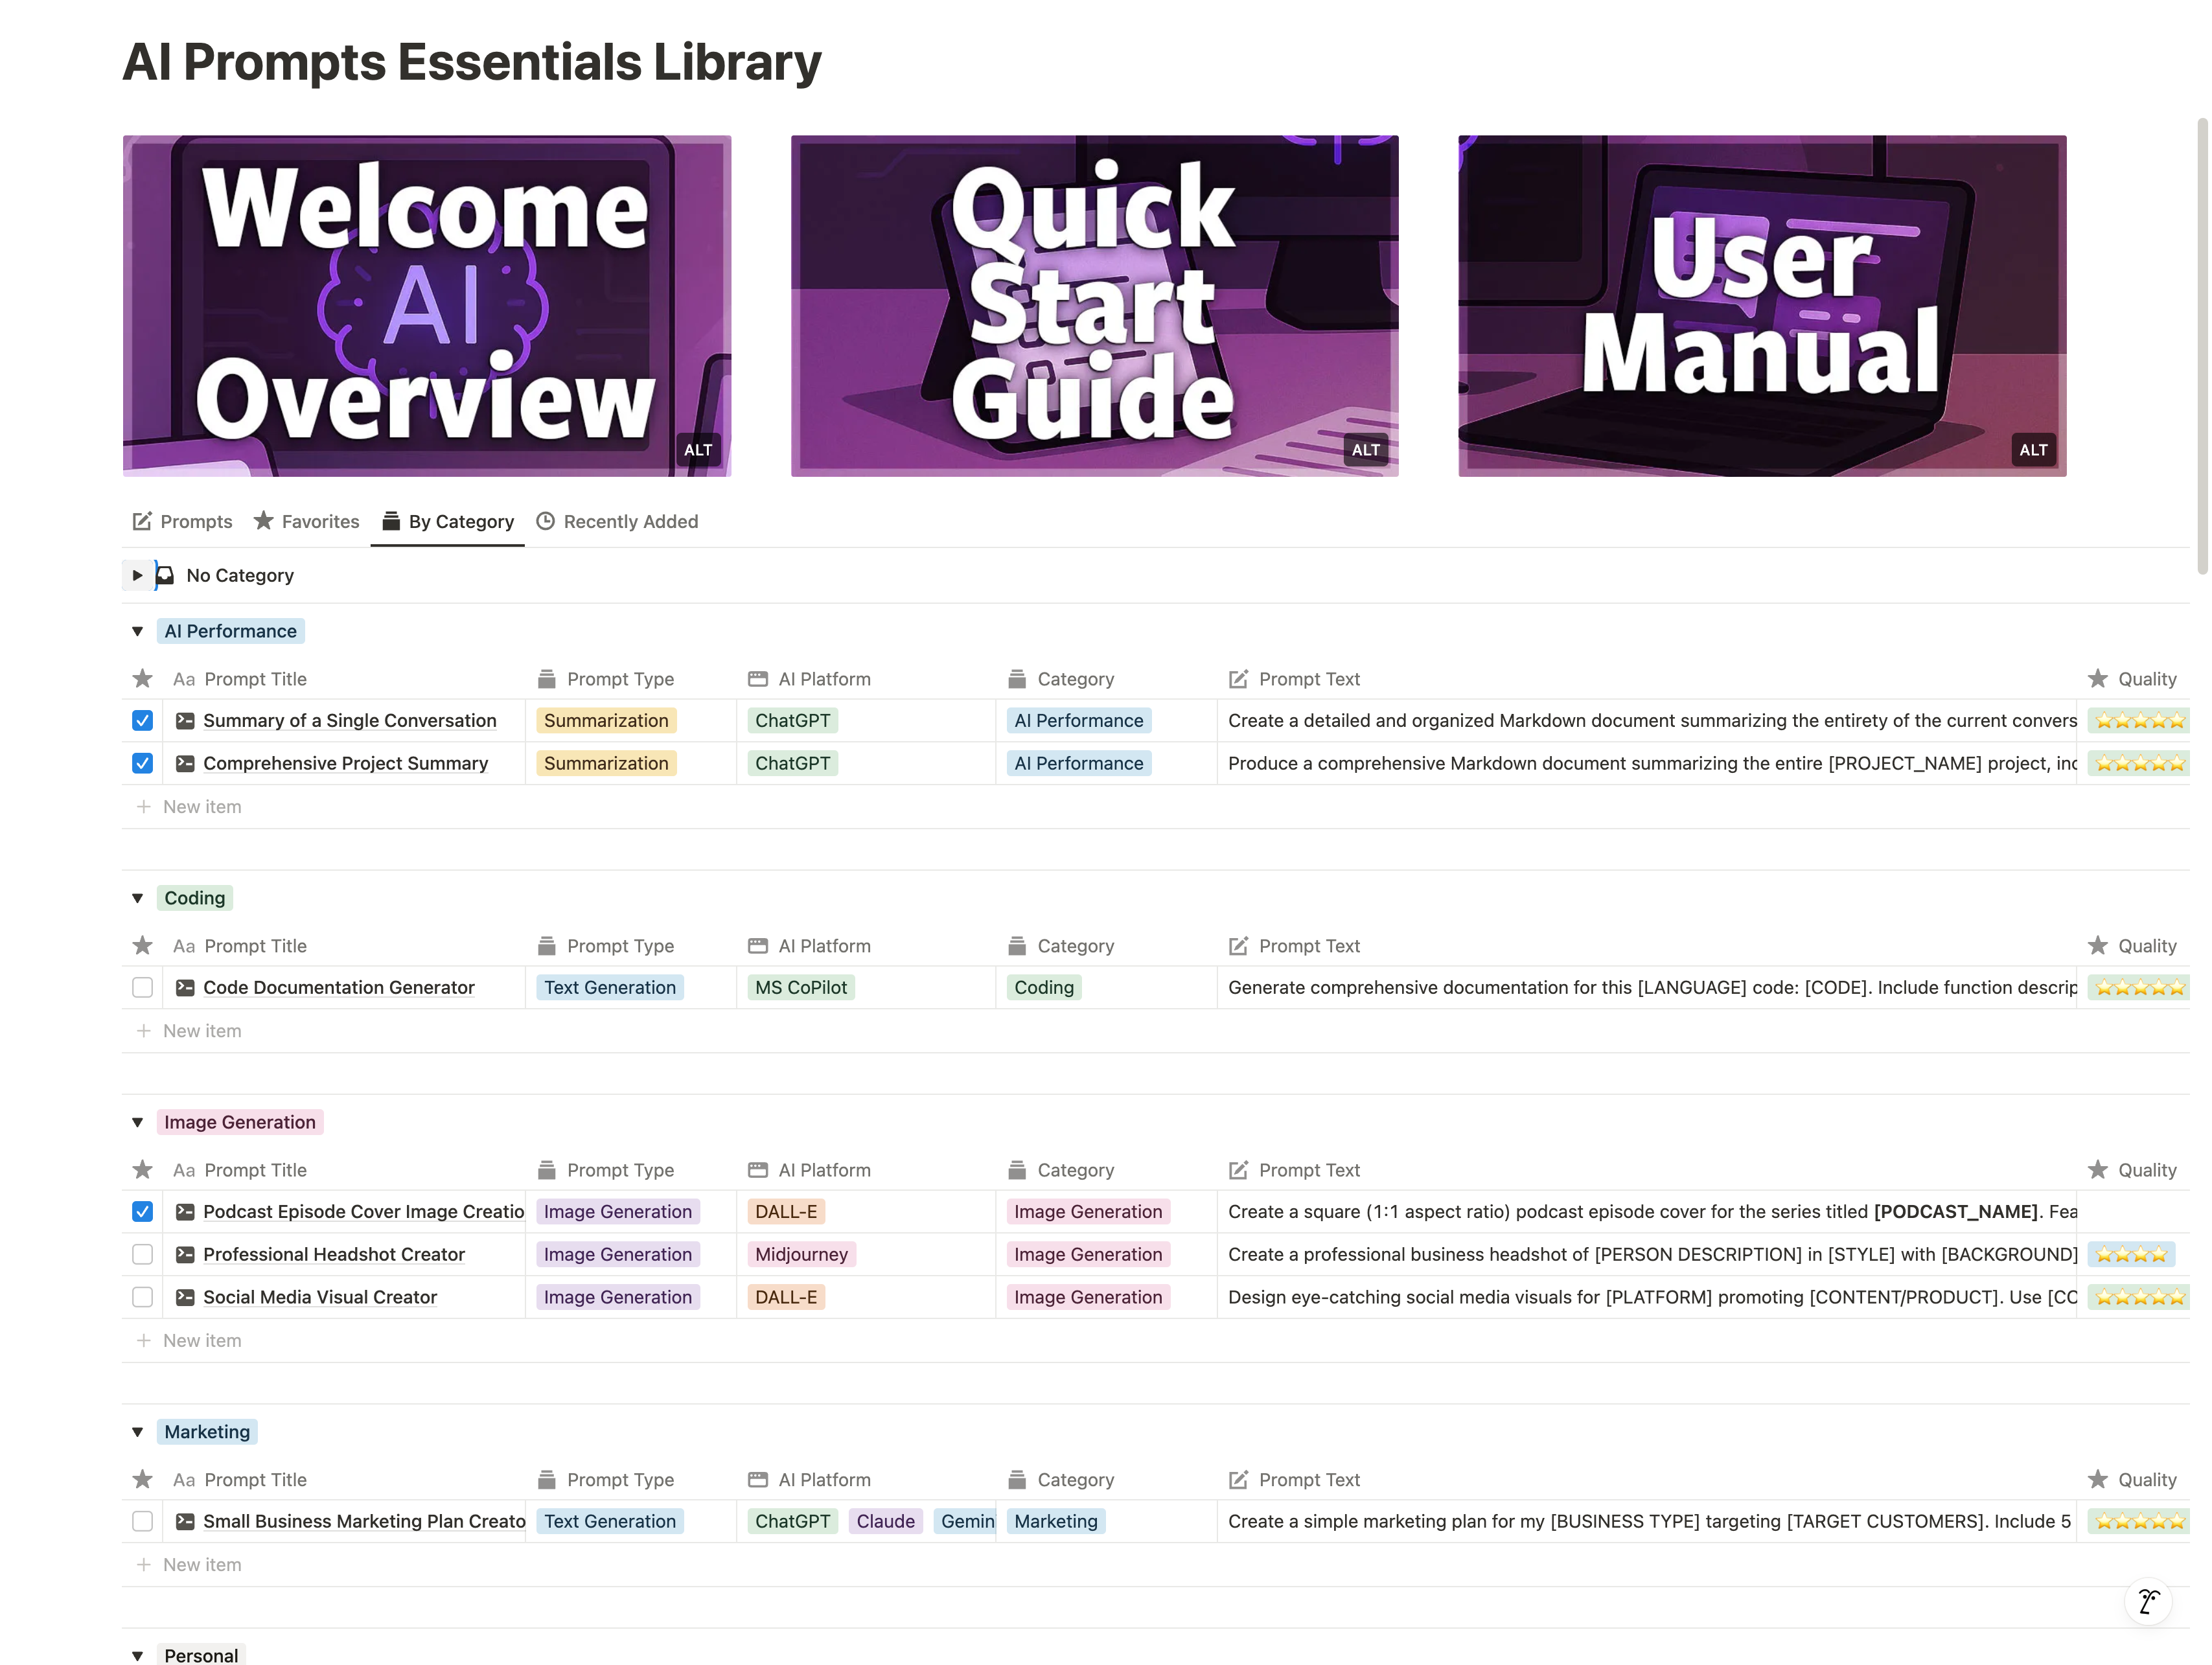
Task: Open Summarization tag of Summary of a Single Conversation
Action: coord(606,720)
